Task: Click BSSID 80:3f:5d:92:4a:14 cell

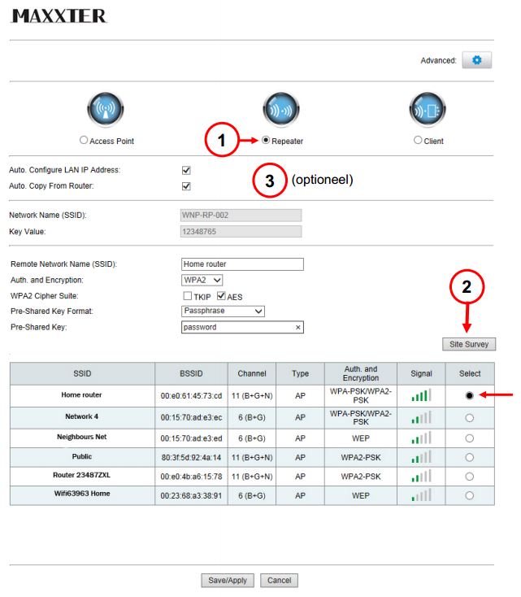Action: (x=191, y=457)
